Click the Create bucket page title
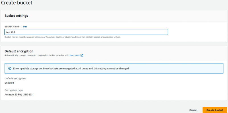 tap(17, 3)
